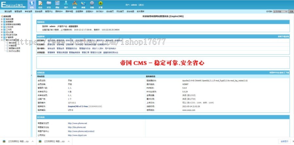
Task: Expand the 网站多访问端 tree node
Action: pyautogui.click(x=2, y=35)
